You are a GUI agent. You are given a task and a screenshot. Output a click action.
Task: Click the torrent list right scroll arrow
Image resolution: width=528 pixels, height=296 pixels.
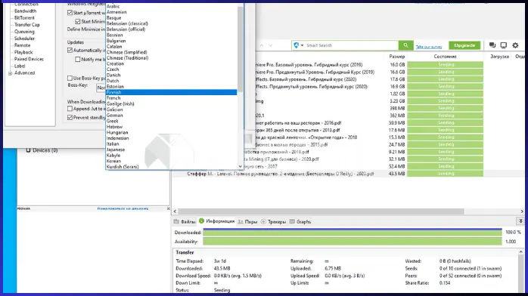click(x=522, y=211)
